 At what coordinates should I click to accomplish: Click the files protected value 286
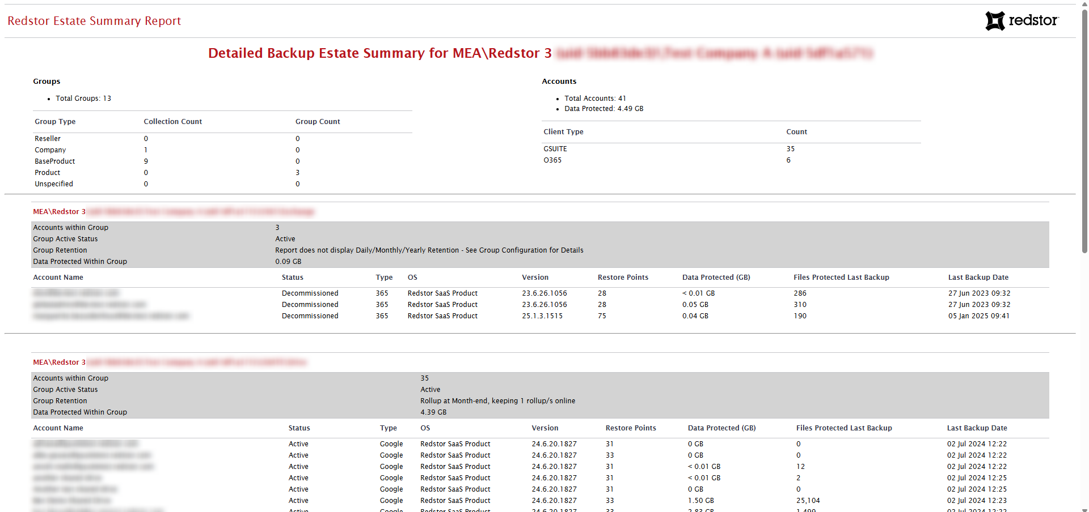click(x=800, y=293)
